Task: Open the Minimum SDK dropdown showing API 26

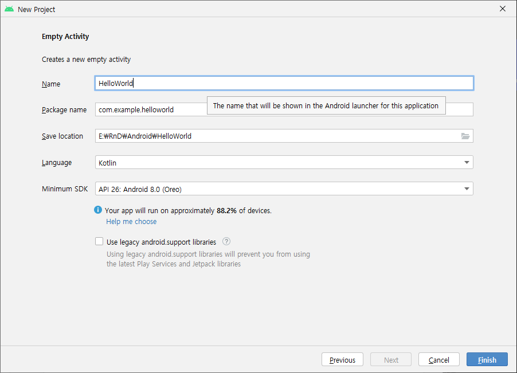Action: pos(284,189)
